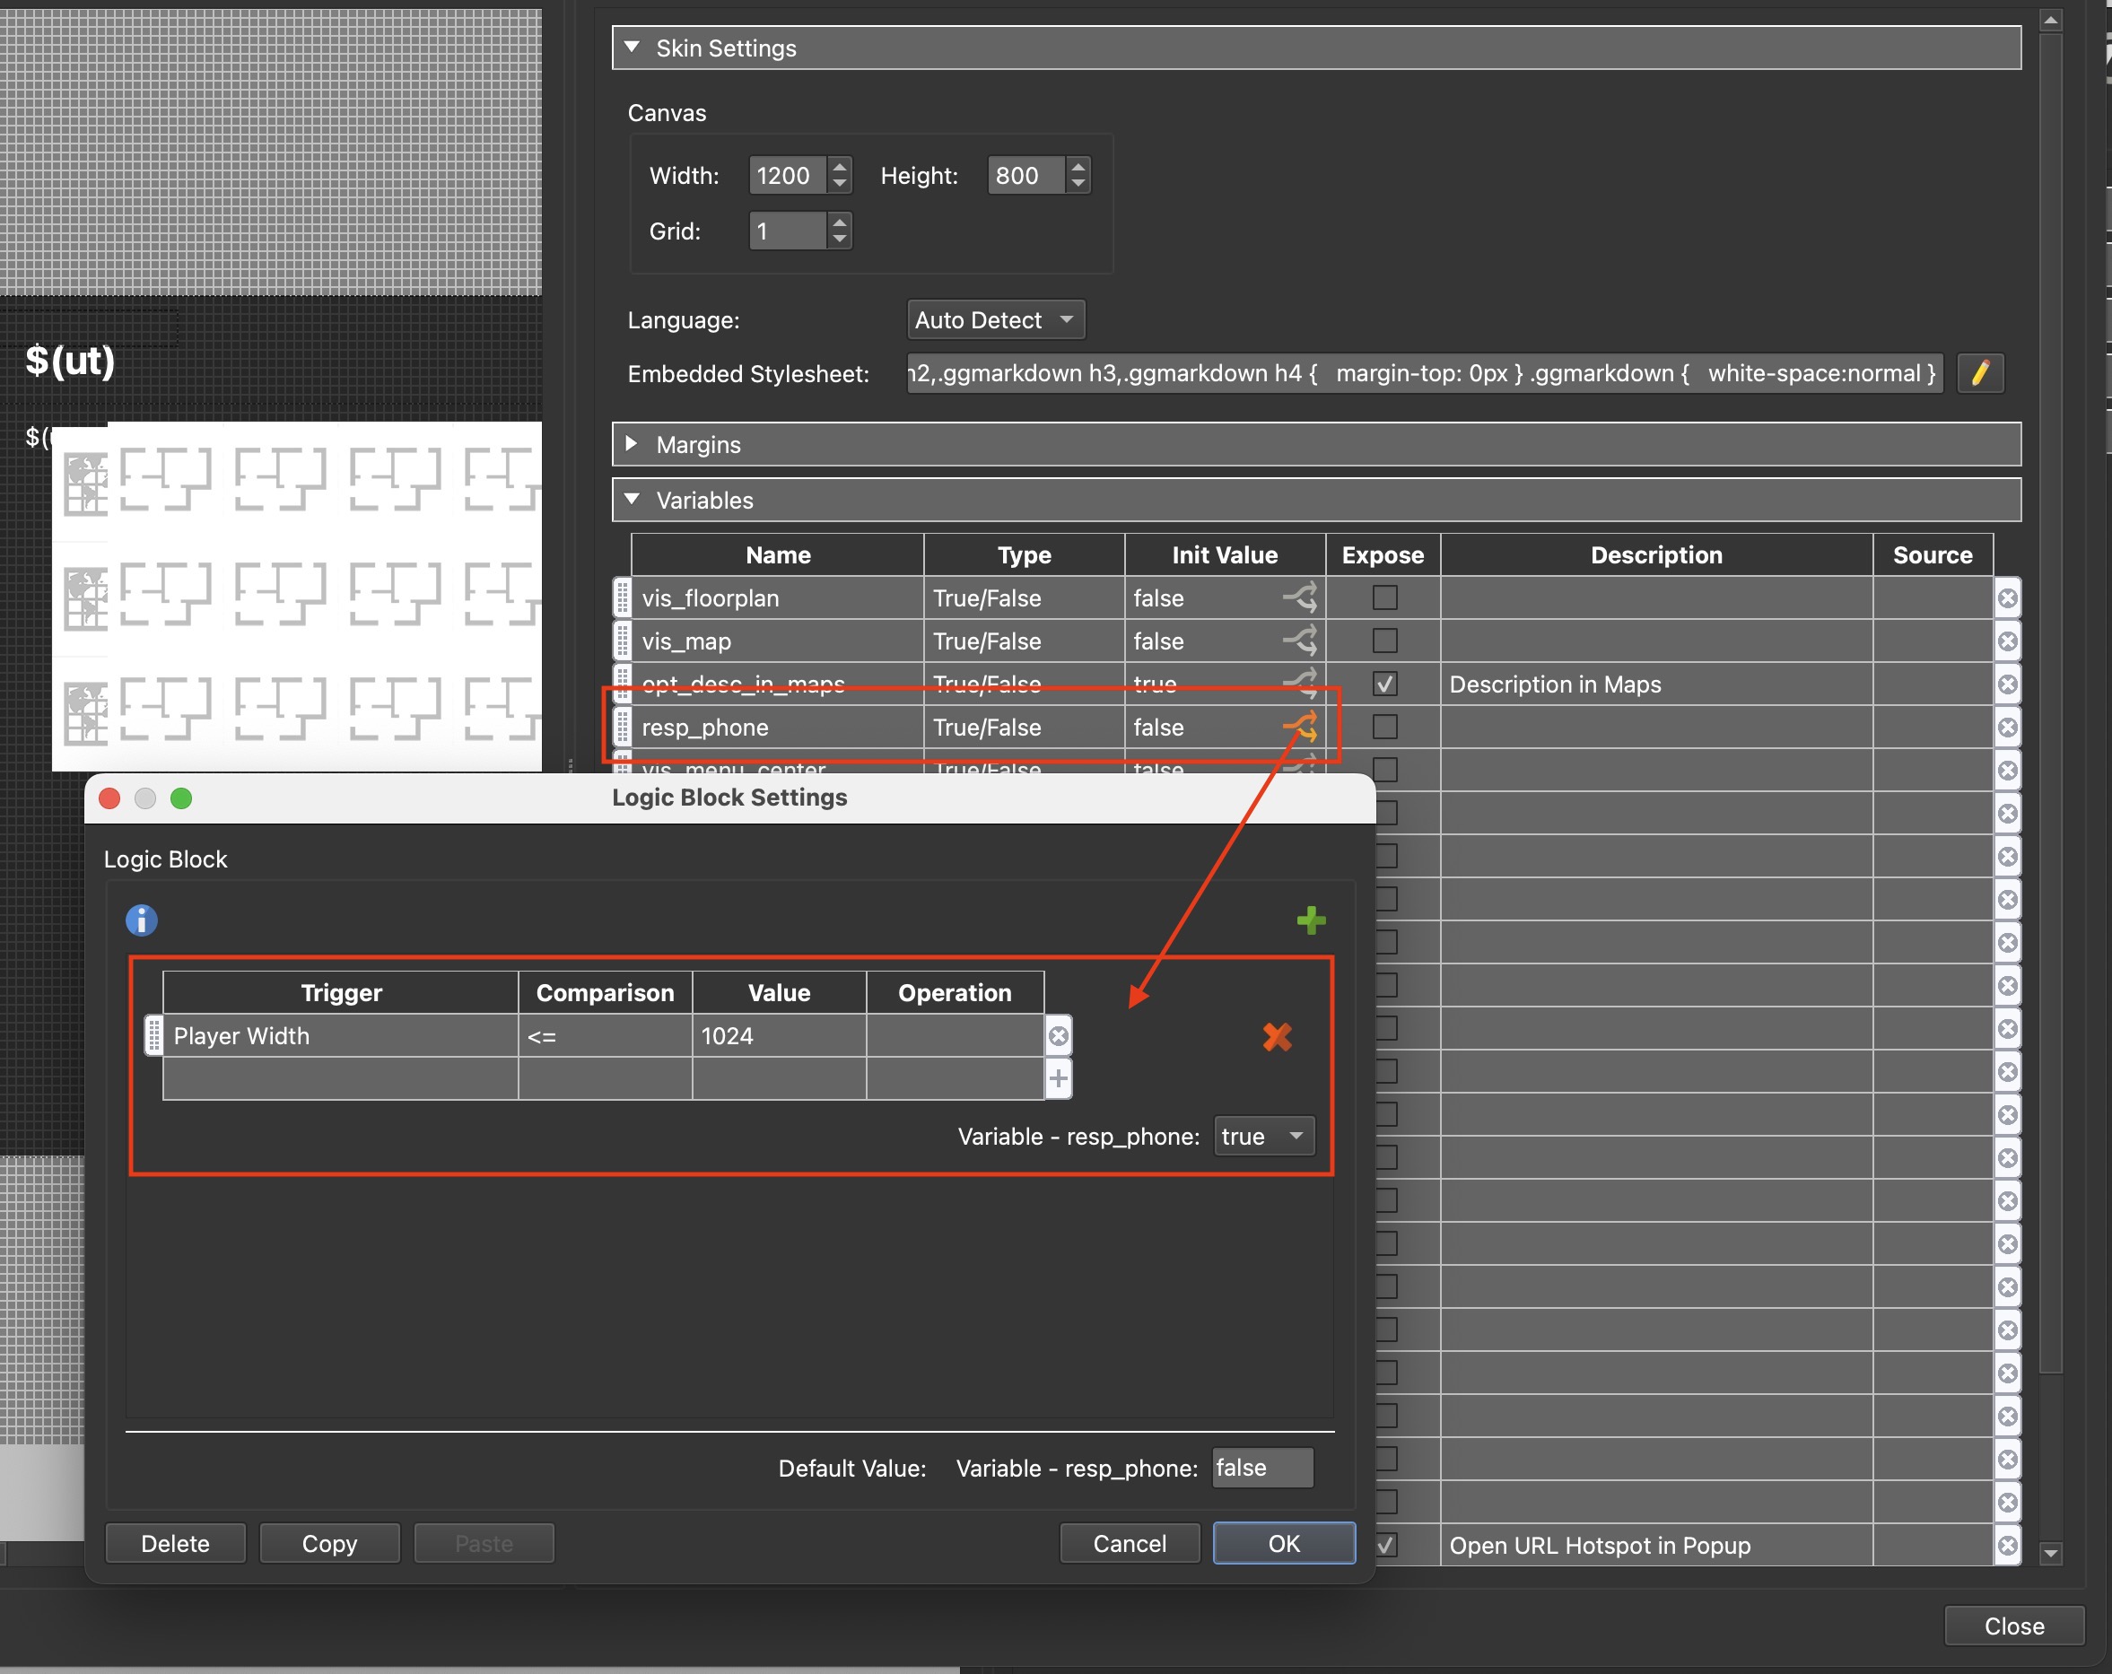This screenshot has width=2112, height=1674.
Task: Click the <= comparison cell
Action: (605, 1035)
